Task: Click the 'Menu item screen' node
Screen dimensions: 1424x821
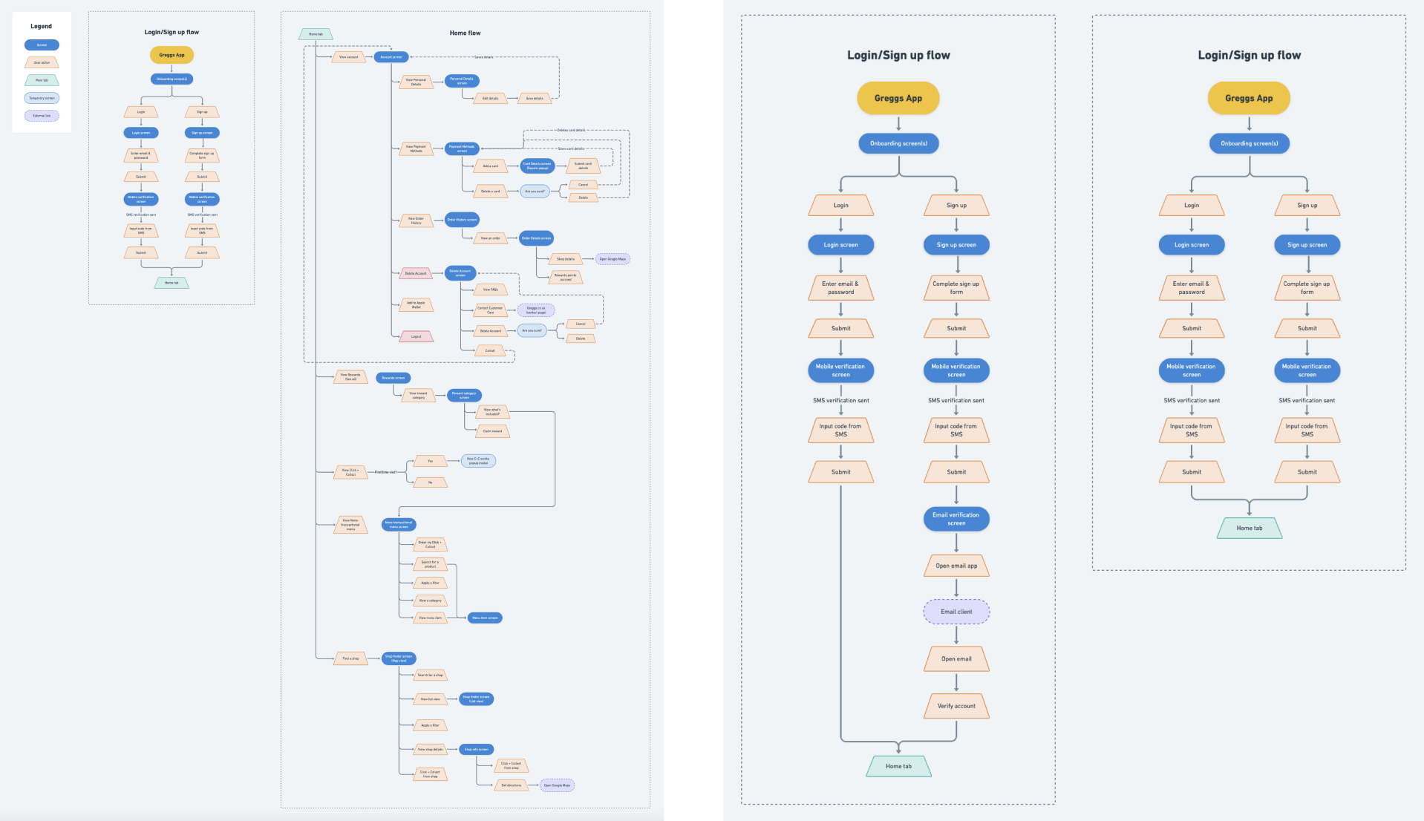Action: point(485,618)
